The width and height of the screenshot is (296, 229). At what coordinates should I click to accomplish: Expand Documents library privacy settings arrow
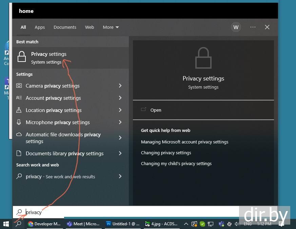(x=120, y=154)
